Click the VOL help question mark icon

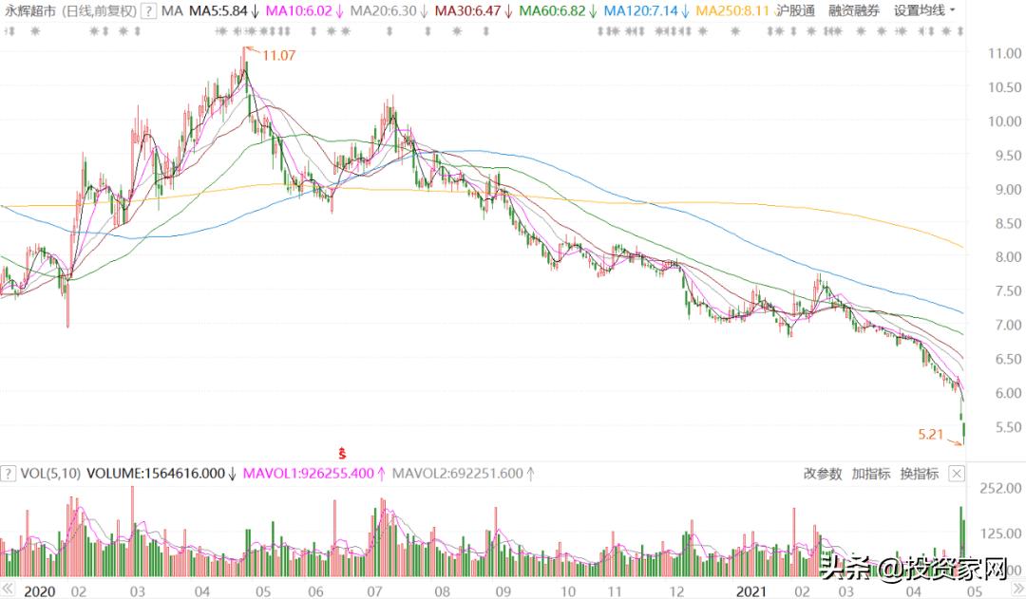[8, 474]
